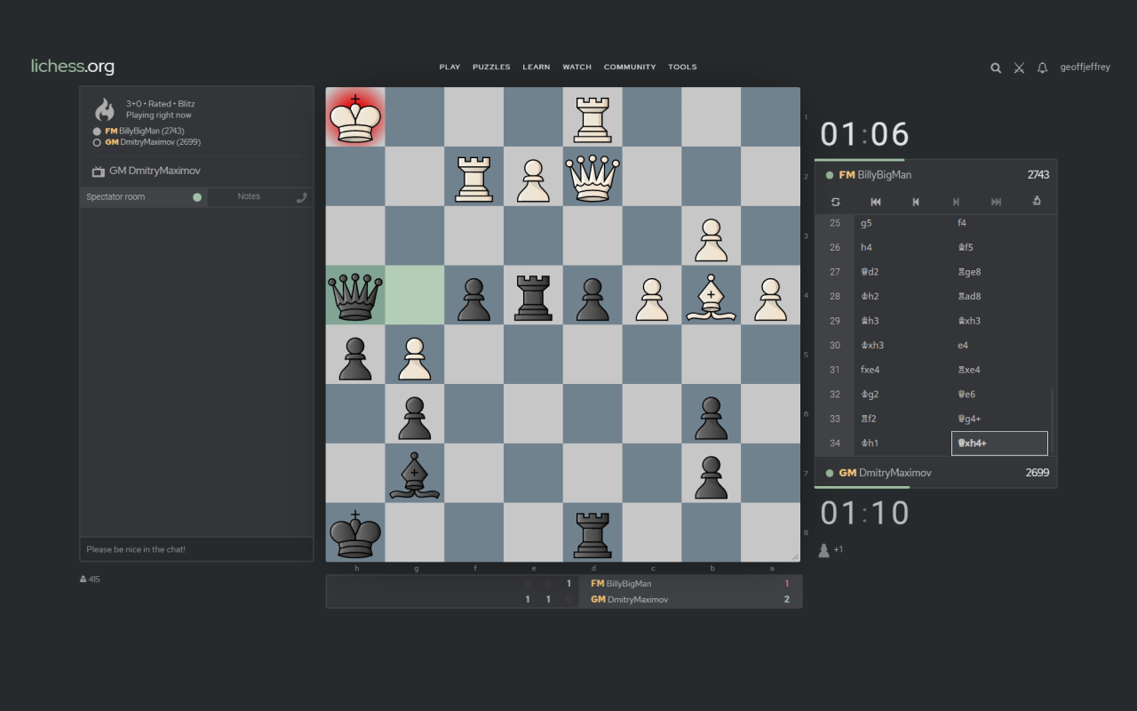Switch to the Notes tab
Viewport: 1137px width, 711px height.
[x=249, y=197]
